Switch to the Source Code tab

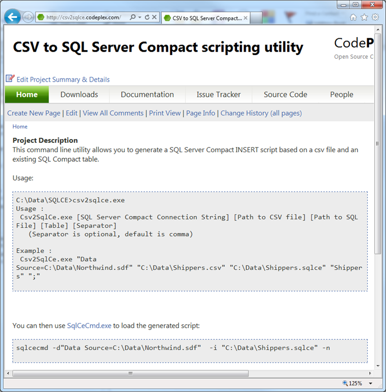(x=286, y=94)
